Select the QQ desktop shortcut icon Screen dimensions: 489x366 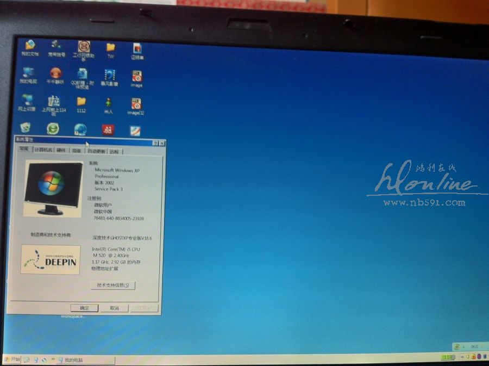pos(83,78)
